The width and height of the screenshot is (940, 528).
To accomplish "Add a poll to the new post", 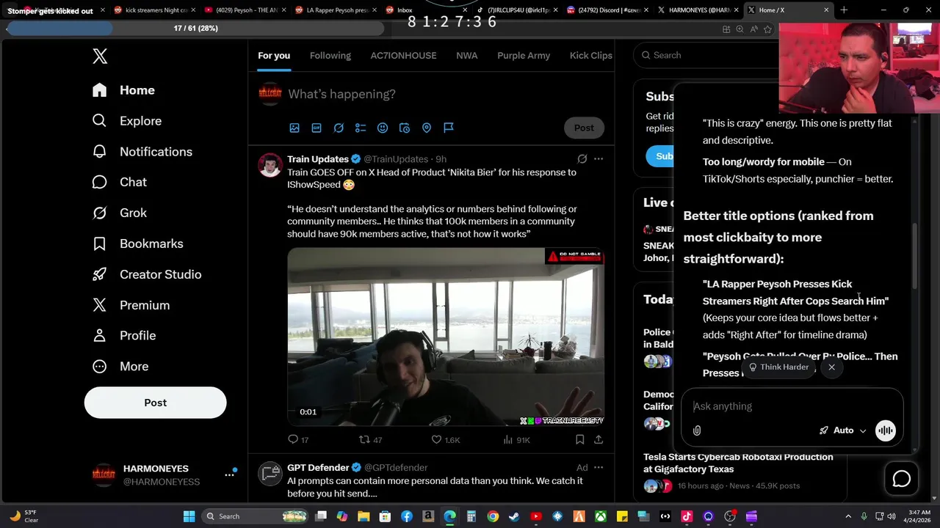I will (361, 128).
